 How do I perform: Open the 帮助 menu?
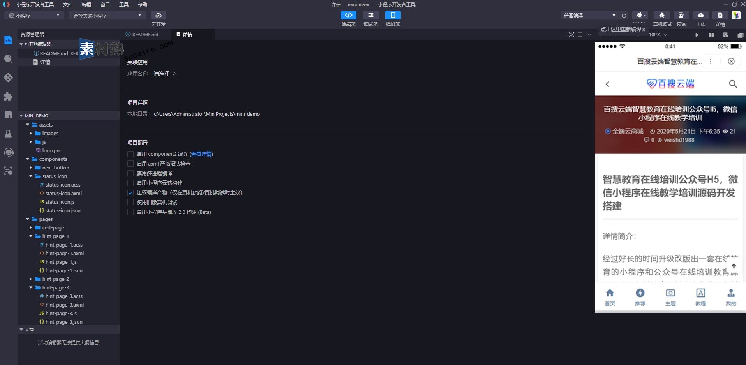(143, 5)
